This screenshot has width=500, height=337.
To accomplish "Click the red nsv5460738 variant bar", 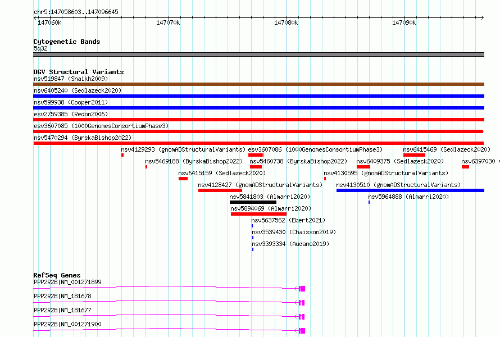I will point(256,167).
